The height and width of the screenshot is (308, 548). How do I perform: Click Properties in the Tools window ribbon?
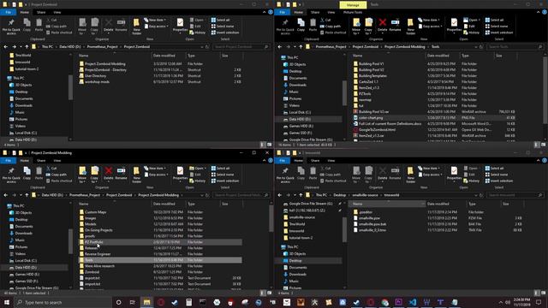coord(454,25)
